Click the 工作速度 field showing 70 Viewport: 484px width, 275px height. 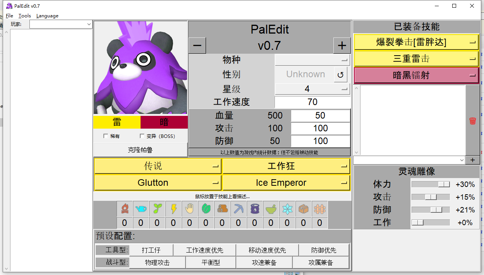(312, 102)
